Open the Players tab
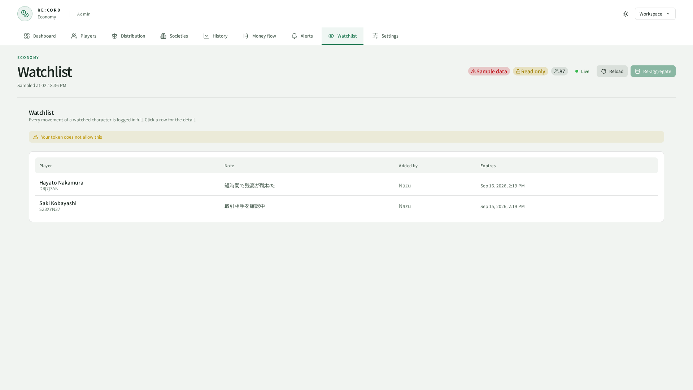The image size is (693, 390). click(x=84, y=36)
